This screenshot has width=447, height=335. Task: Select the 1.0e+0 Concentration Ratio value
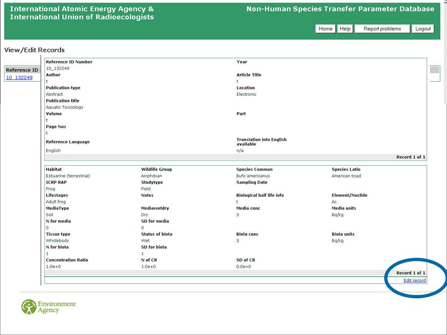pos(53,267)
